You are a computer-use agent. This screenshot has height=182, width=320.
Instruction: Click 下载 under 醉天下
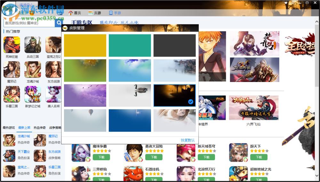tap(259, 157)
